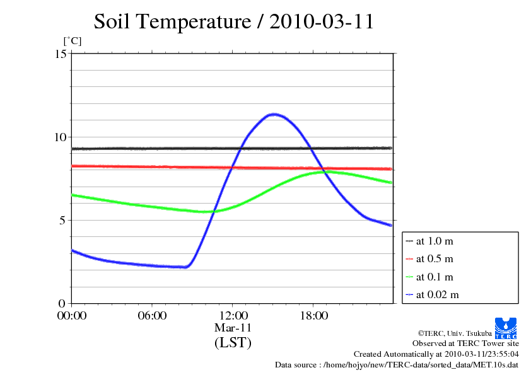
Task: Click the 06:00 x-axis tick label
Action: click(152, 316)
